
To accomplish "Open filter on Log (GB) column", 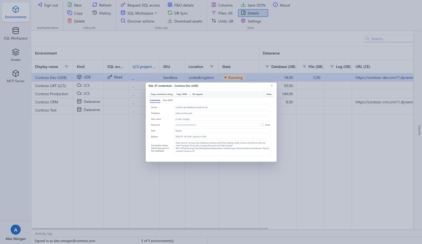I will click(332, 67).
